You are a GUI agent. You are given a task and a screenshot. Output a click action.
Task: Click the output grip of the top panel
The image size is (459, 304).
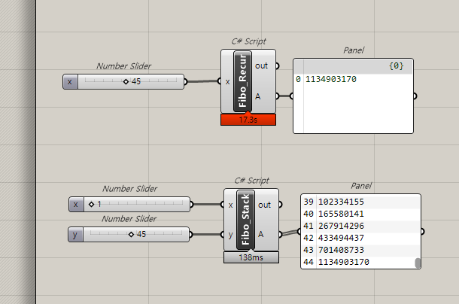click(415, 96)
